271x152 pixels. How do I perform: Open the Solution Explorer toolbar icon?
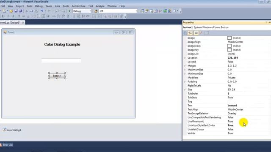[142, 11]
